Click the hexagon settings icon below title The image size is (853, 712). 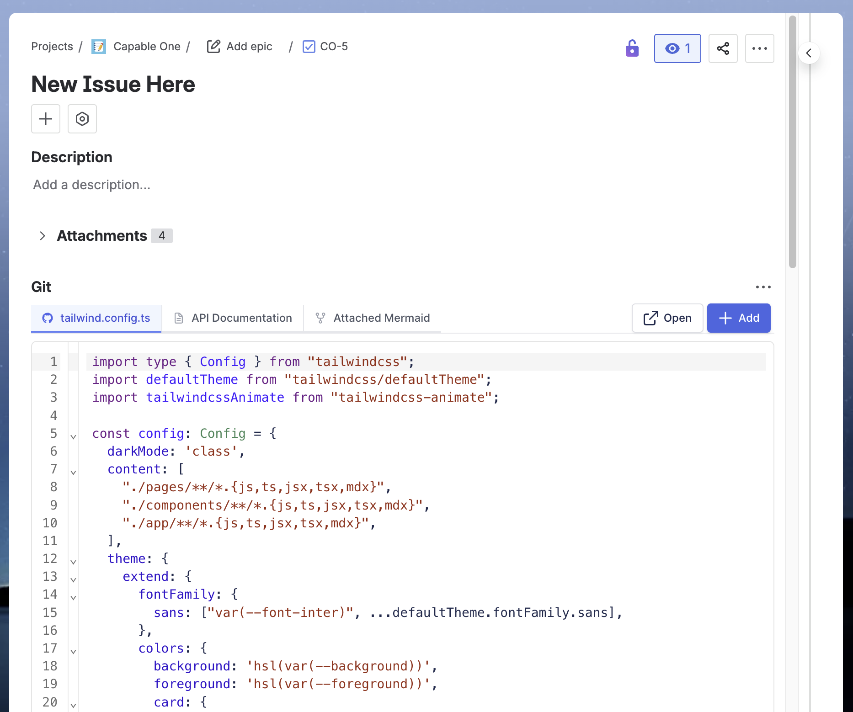click(x=82, y=119)
